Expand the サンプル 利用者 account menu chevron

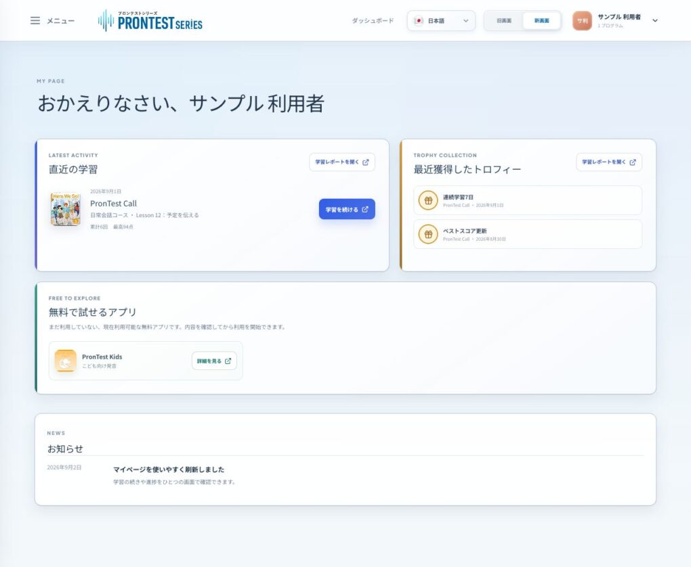pyautogui.click(x=655, y=21)
